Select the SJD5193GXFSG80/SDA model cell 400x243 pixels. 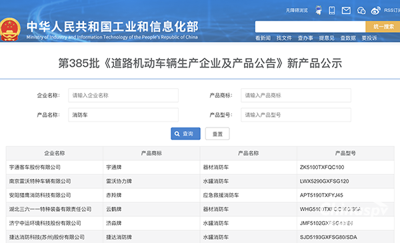click(345, 237)
